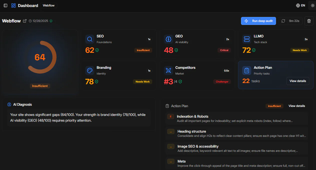The height and width of the screenshot is (170, 316).
Task: Click the SEO magnifier icon
Action: (90, 39)
